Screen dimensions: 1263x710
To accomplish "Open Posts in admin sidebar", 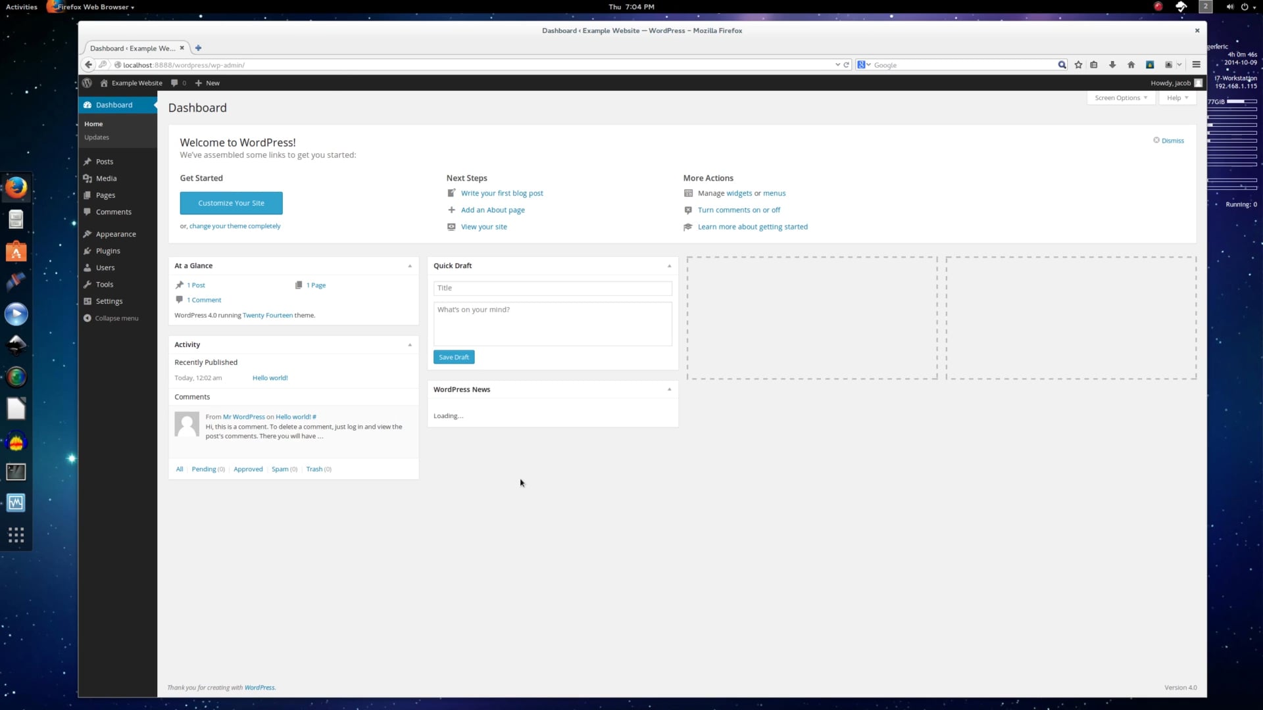I will [105, 162].
